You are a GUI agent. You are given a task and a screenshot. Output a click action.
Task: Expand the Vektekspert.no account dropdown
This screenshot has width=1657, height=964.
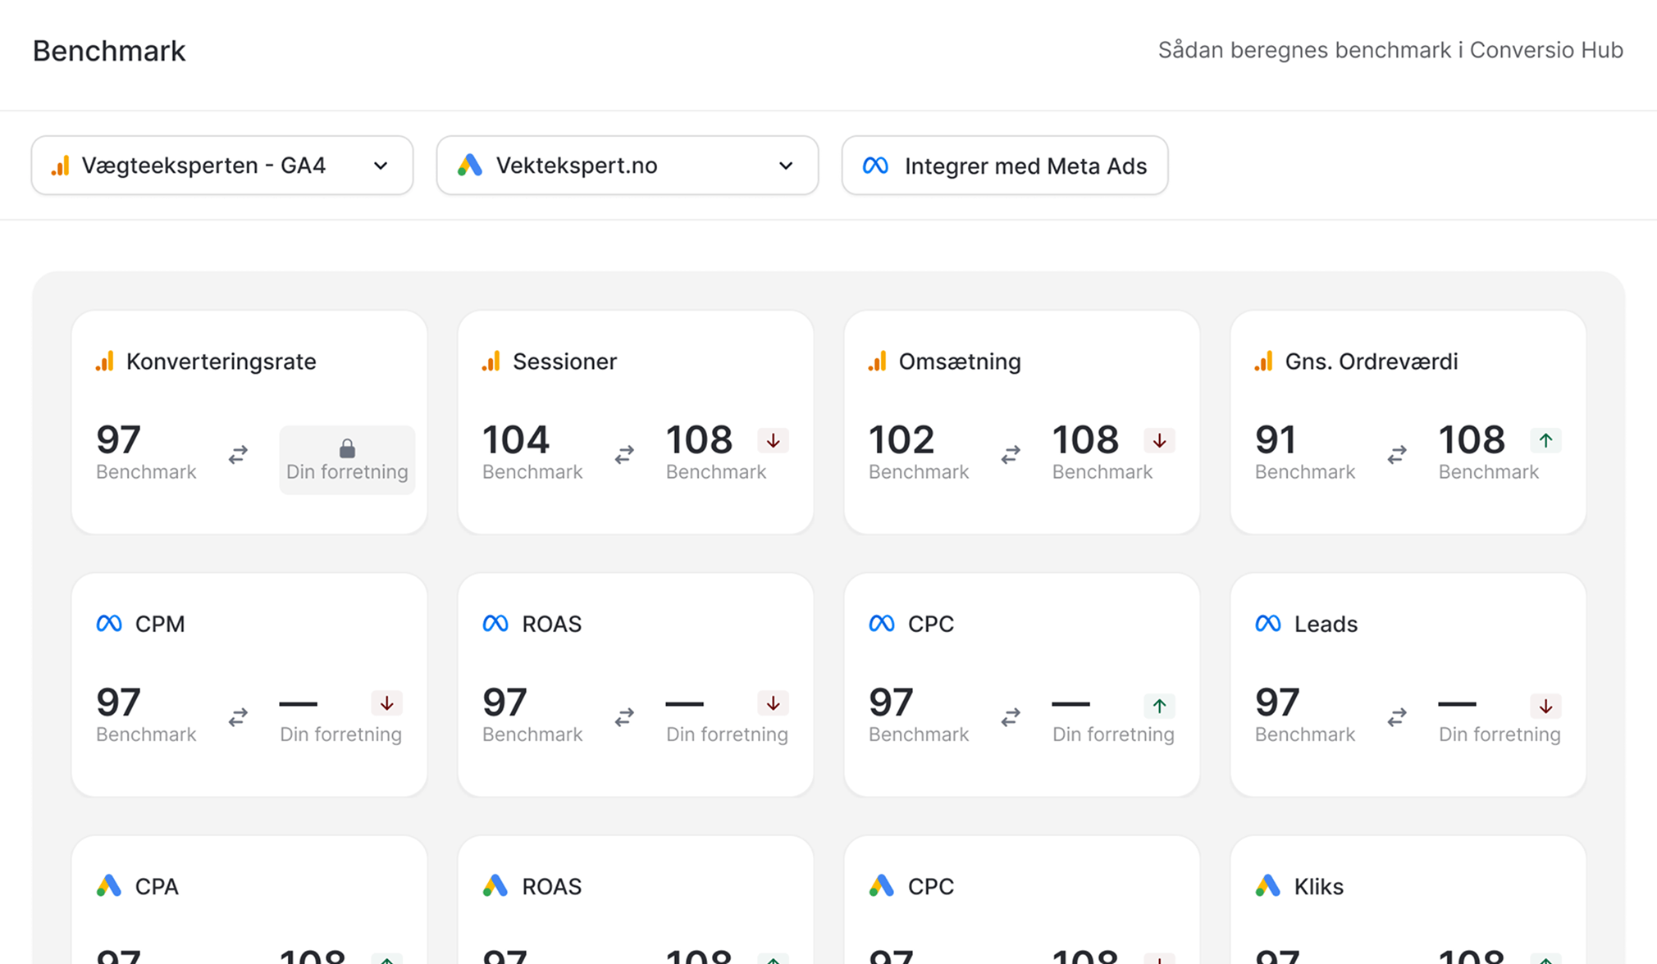[628, 166]
